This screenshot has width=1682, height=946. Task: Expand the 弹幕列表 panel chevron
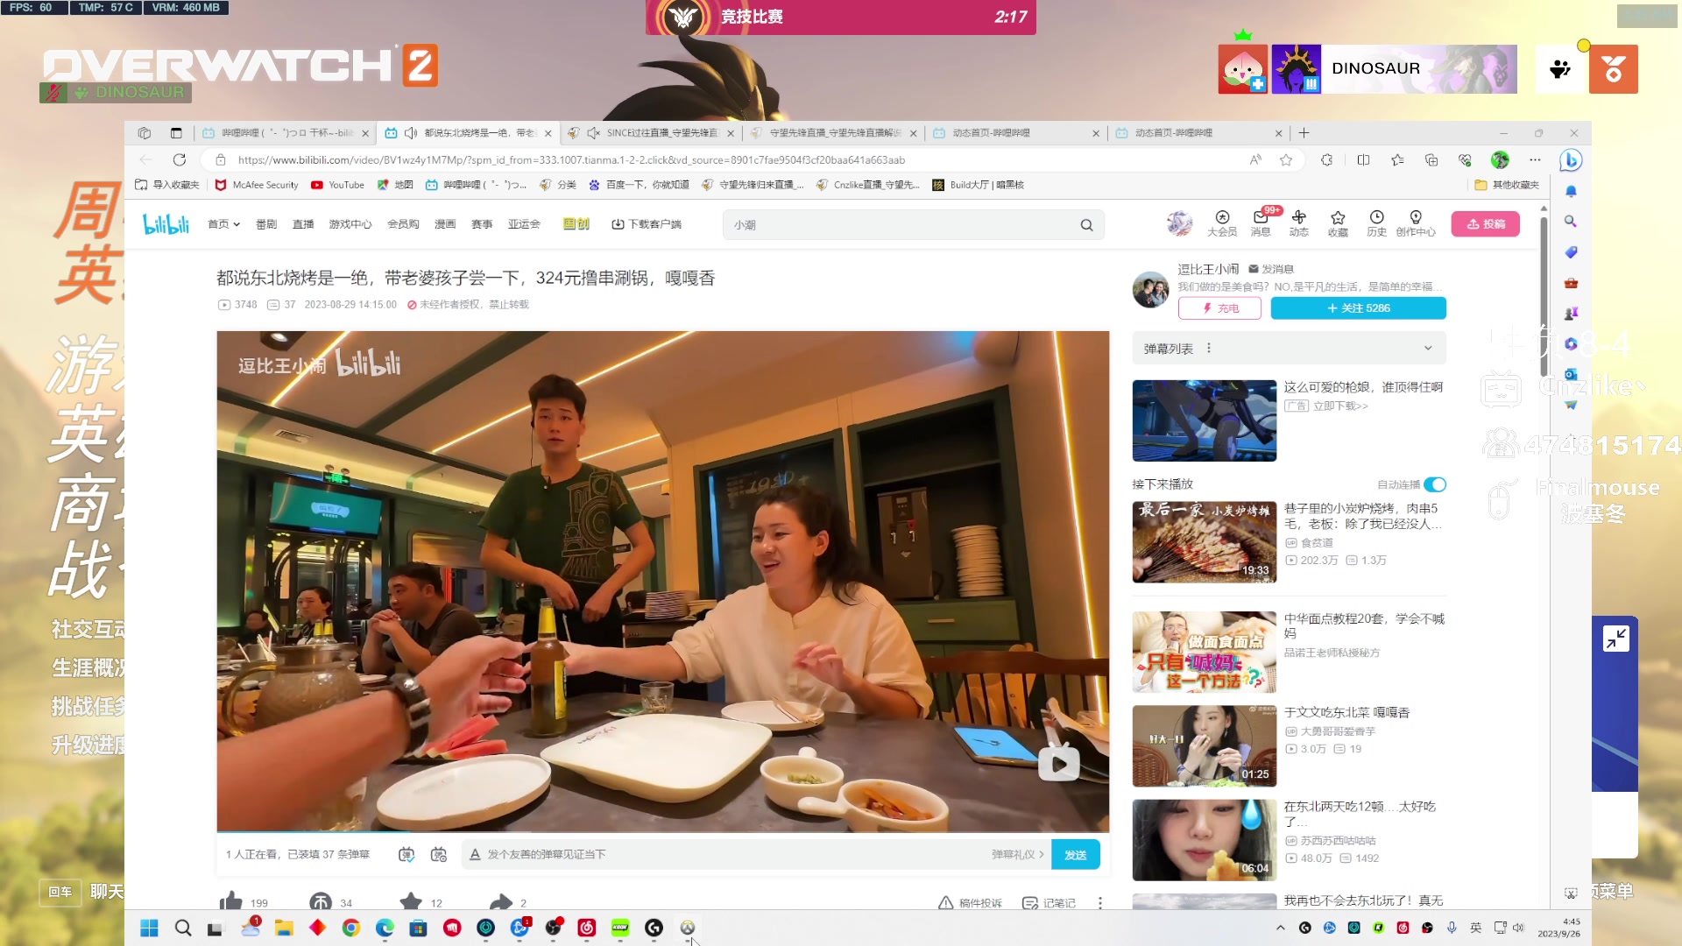tap(1429, 348)
